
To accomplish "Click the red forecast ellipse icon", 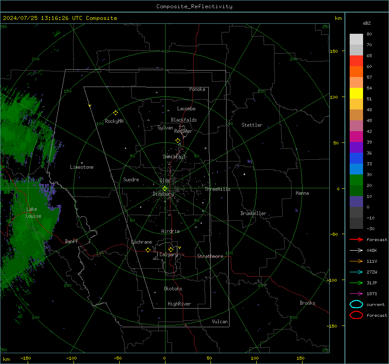I will 356,315.
